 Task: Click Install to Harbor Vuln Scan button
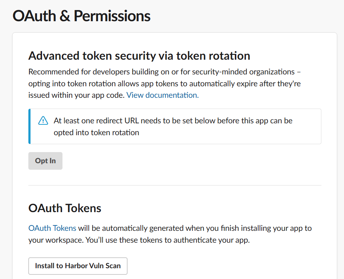(78, 266)
